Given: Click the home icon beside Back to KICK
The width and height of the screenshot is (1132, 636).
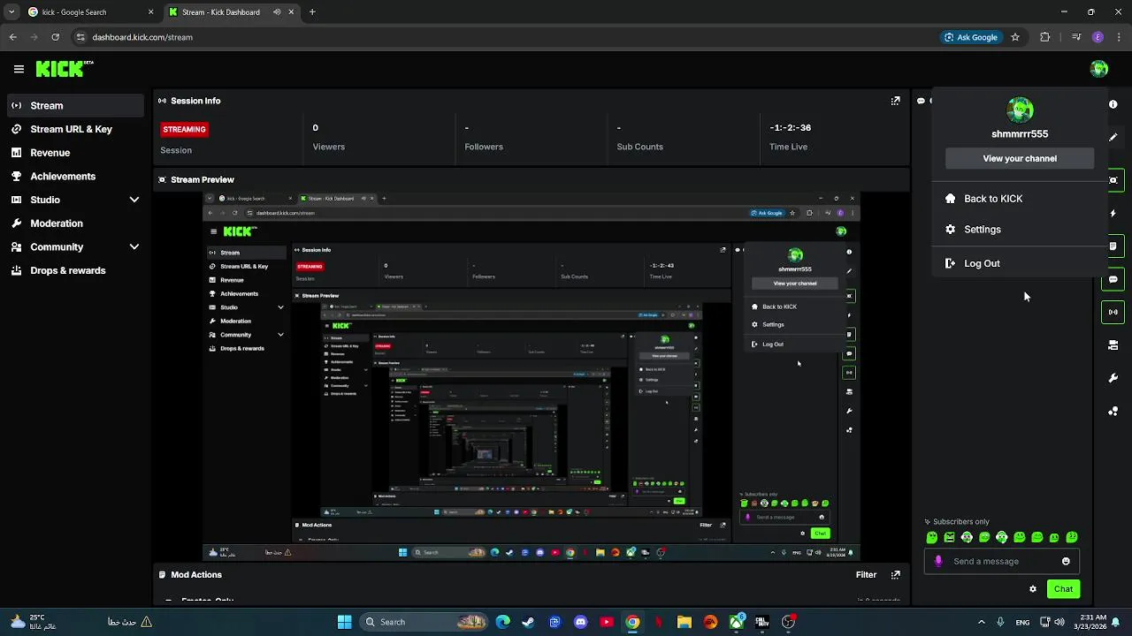Looking at the screenshot, I should pyautogui.click(x=950, y=199).
